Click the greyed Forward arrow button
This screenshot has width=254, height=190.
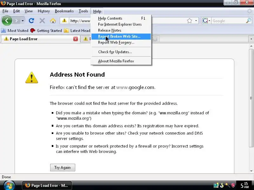(x=17, y=21)
